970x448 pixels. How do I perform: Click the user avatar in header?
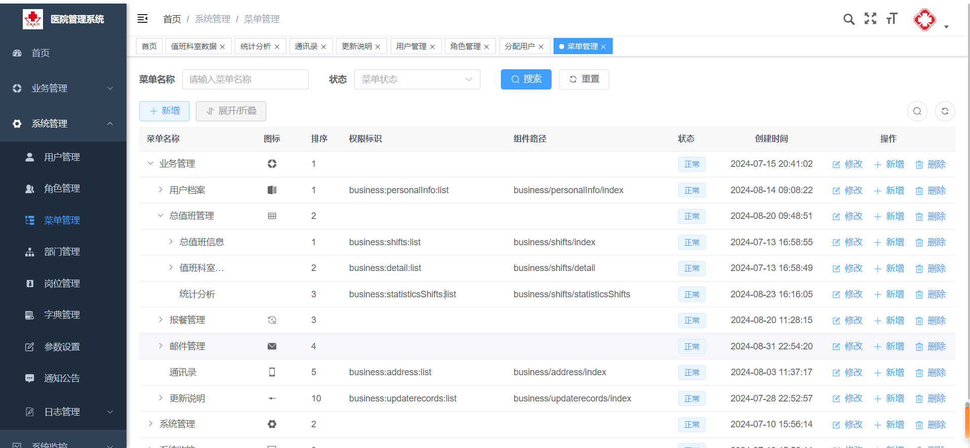click(924, 20)
